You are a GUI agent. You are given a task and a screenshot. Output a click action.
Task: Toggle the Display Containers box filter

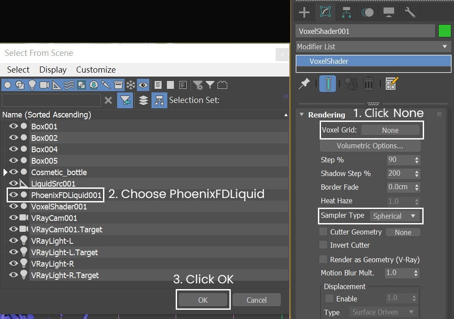(x=118, y=85)
